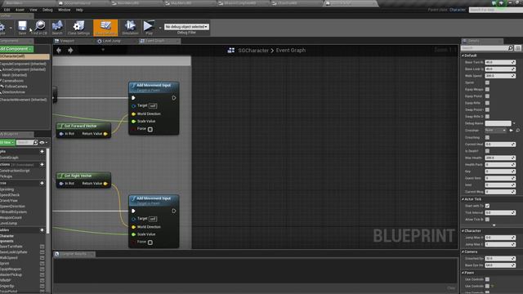The height and width of the screenshot is (294, 523).
Task: Open Class Settings from the toolbar
Action: (x=78, y=27)
